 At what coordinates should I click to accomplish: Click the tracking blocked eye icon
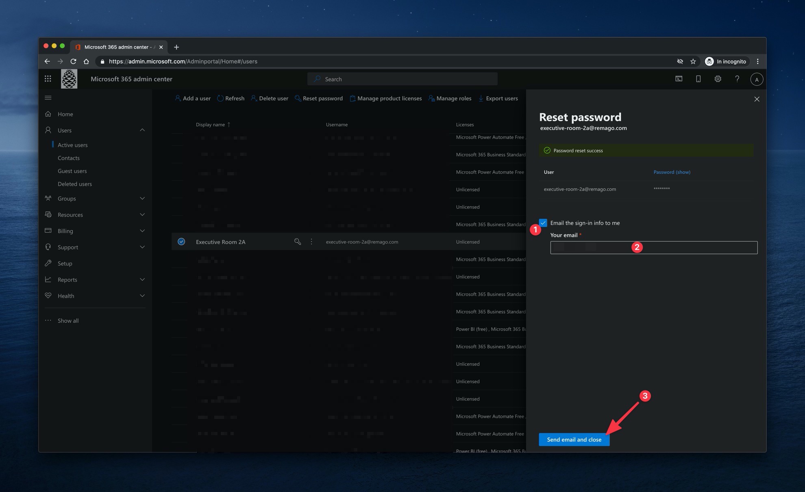coord(680,61)
